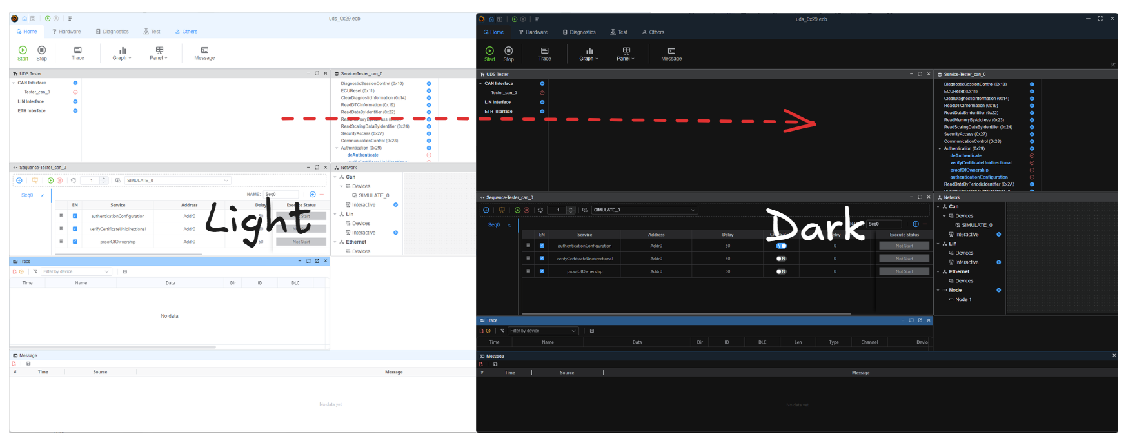Viewport: 1126px width, 441px height.
Task: Click the Stop icon in the light window
Action: [x=42, y=50]
